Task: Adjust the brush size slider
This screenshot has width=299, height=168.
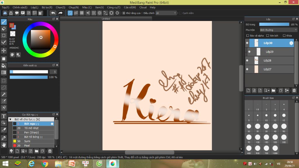Action: pos(29,72)
